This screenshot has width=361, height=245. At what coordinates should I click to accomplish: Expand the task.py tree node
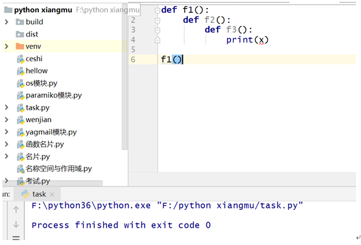[x=6, y=107]
